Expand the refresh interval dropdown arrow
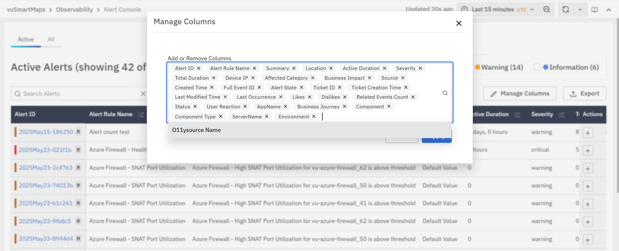 tap(580, 10)
